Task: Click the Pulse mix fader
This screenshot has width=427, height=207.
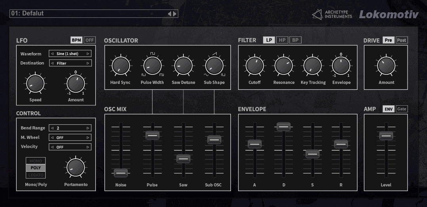Action: click(152, 135)
